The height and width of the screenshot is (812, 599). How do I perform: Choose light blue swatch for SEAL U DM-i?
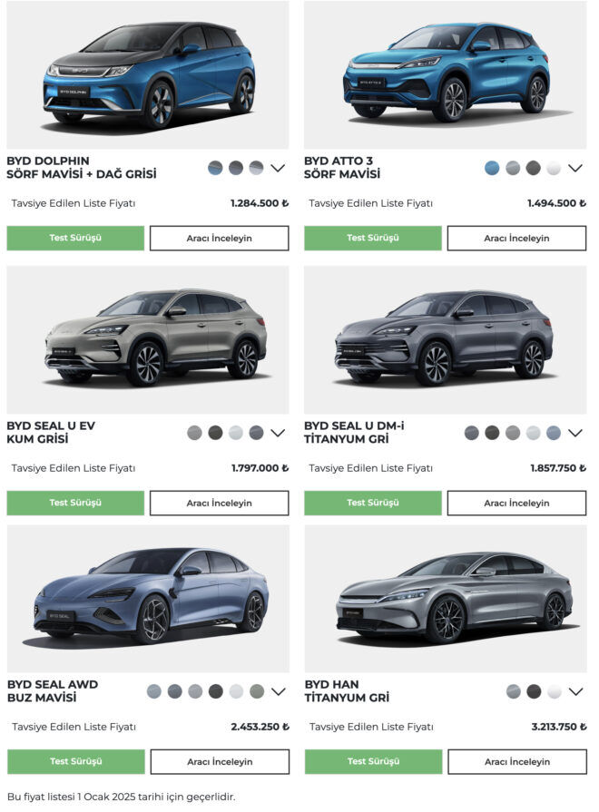click(x=554, y=433)
